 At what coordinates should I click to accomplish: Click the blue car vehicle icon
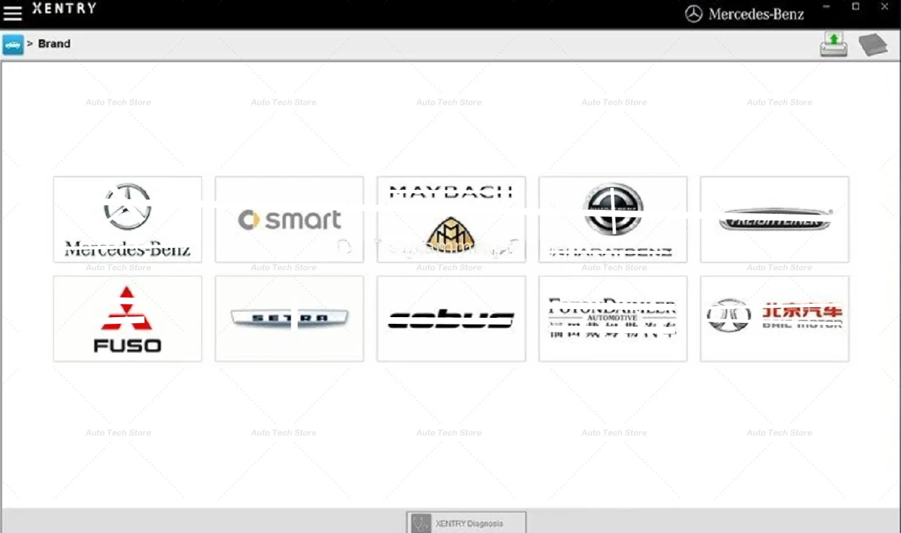click(x=13, y=45)
